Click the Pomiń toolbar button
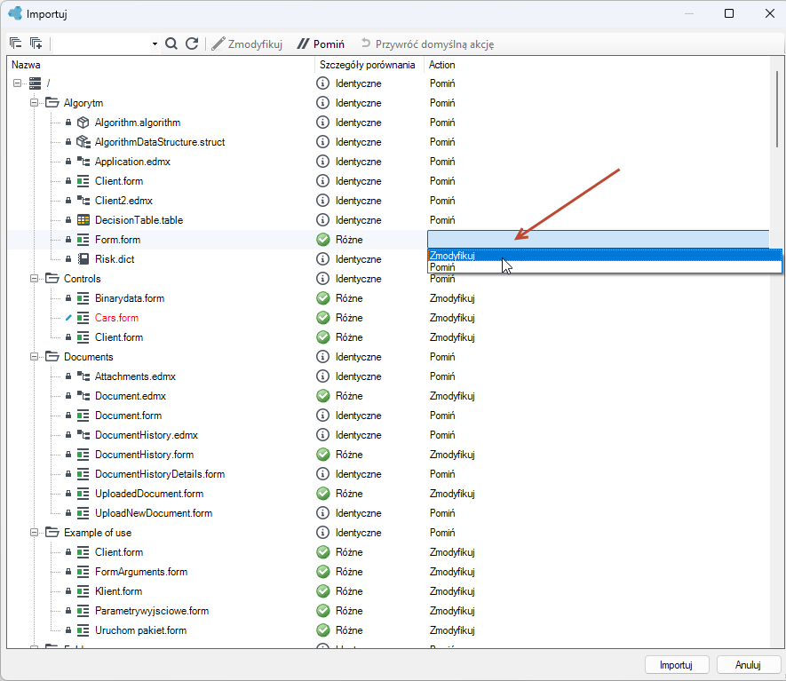 (321, 44)
